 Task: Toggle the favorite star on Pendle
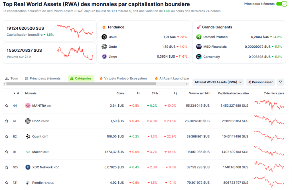click(x=7, y=183)
